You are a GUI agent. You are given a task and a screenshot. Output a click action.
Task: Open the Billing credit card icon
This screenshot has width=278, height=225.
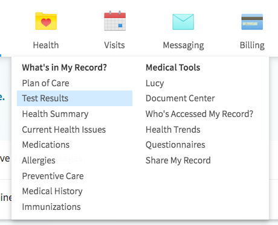(252, 22)
